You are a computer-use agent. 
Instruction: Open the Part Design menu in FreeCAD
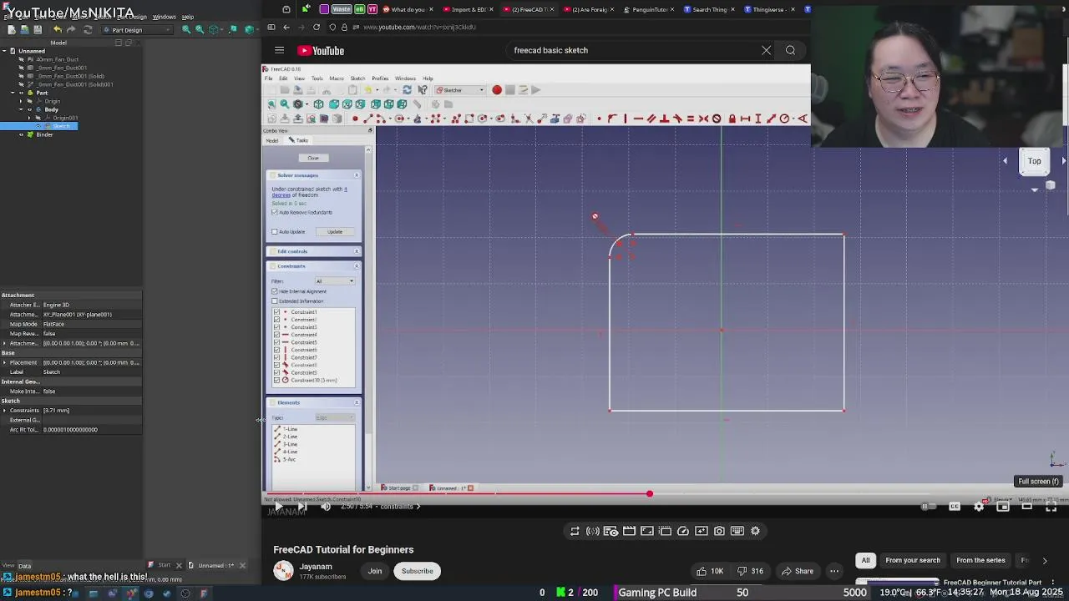132,17
